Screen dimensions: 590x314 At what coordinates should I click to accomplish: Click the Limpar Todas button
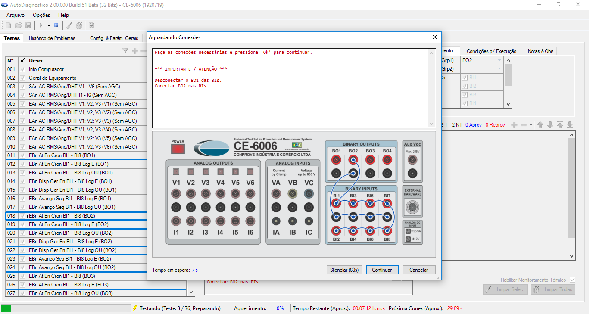[554, 289]
